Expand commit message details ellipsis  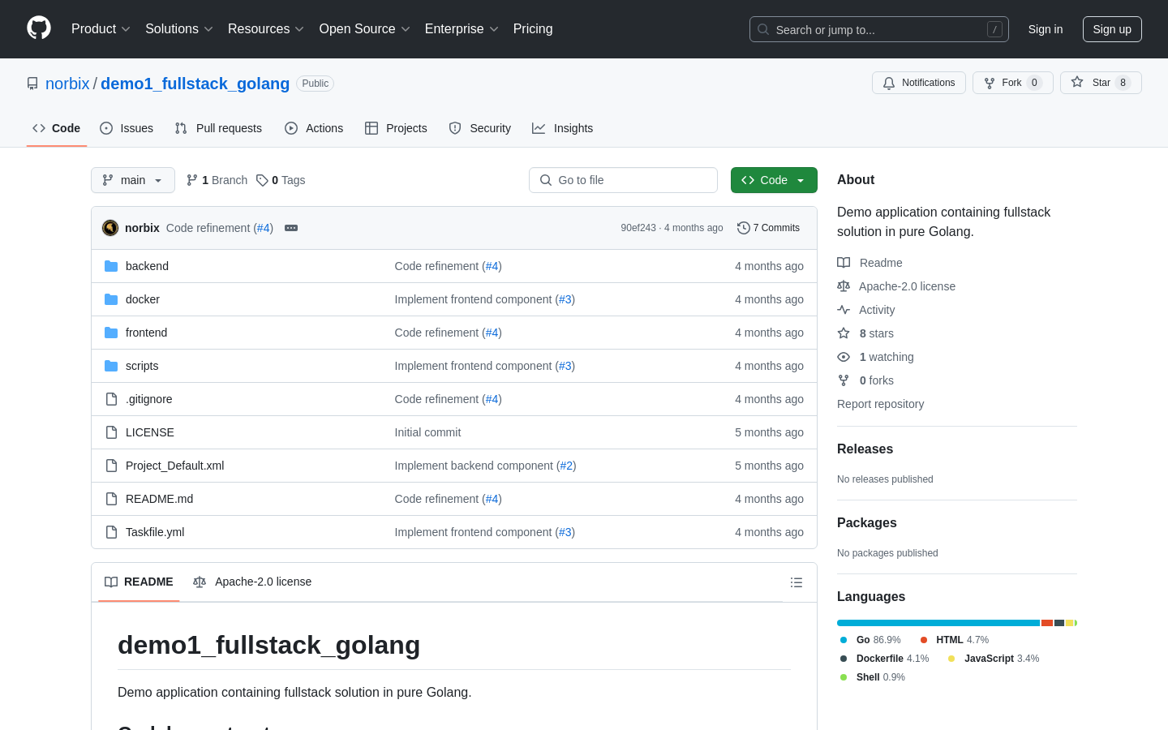coord(291,228)
